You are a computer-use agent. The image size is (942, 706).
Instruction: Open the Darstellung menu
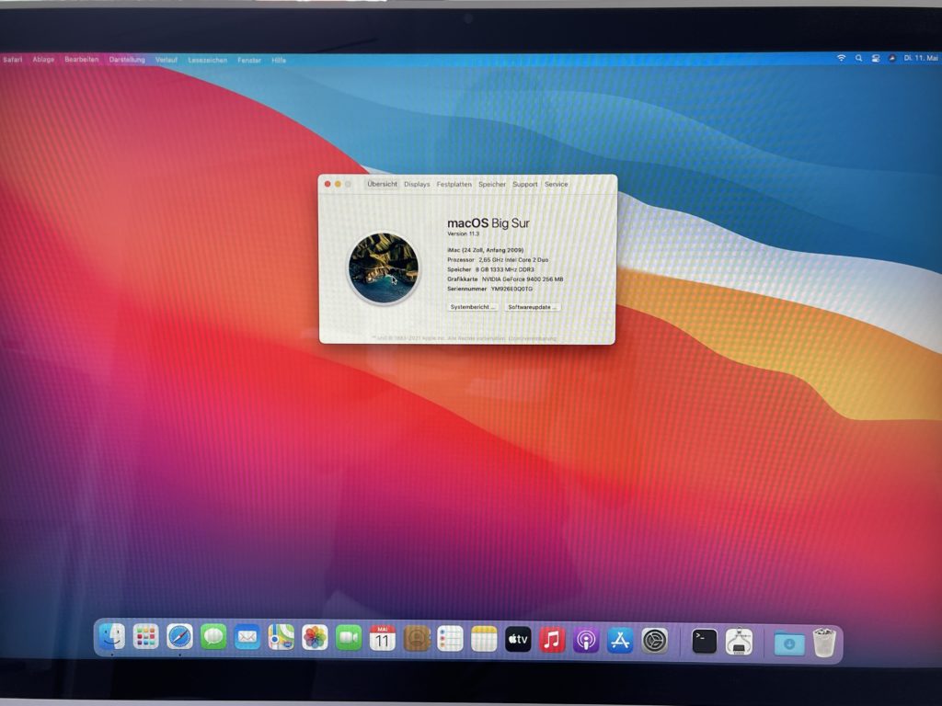tap(127, 60)
